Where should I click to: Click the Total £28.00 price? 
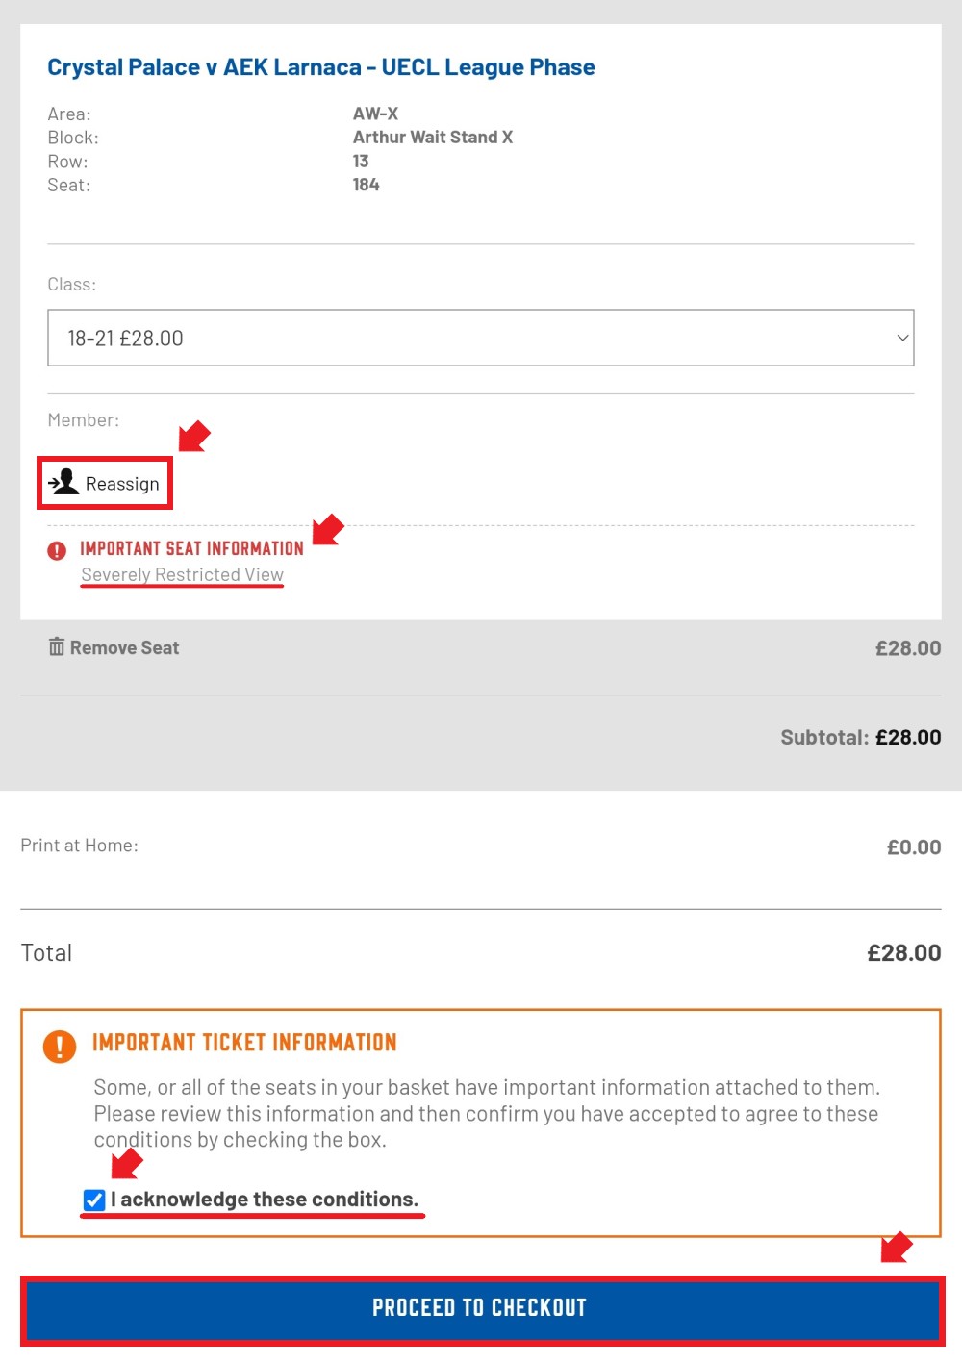pyautogui.click(x=904, y=953)
